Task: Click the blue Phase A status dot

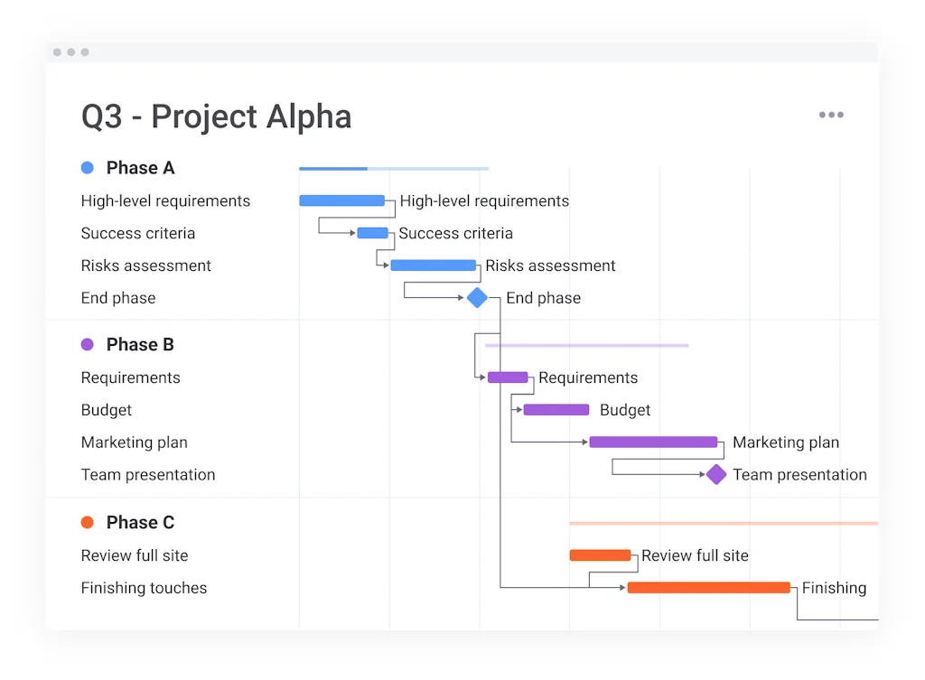Action: point(88,167)
